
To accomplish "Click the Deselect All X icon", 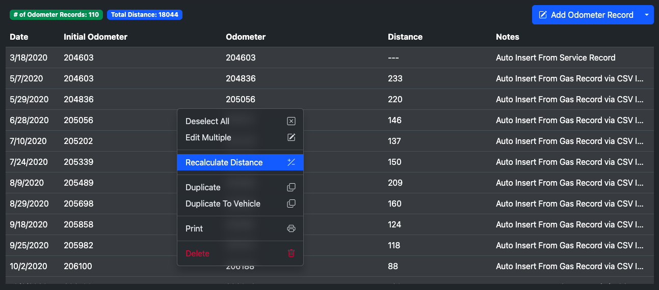I will coord(291,121).
